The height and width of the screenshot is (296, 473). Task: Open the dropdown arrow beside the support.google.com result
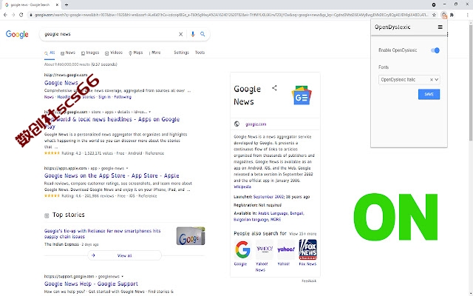tap(122, 276)
